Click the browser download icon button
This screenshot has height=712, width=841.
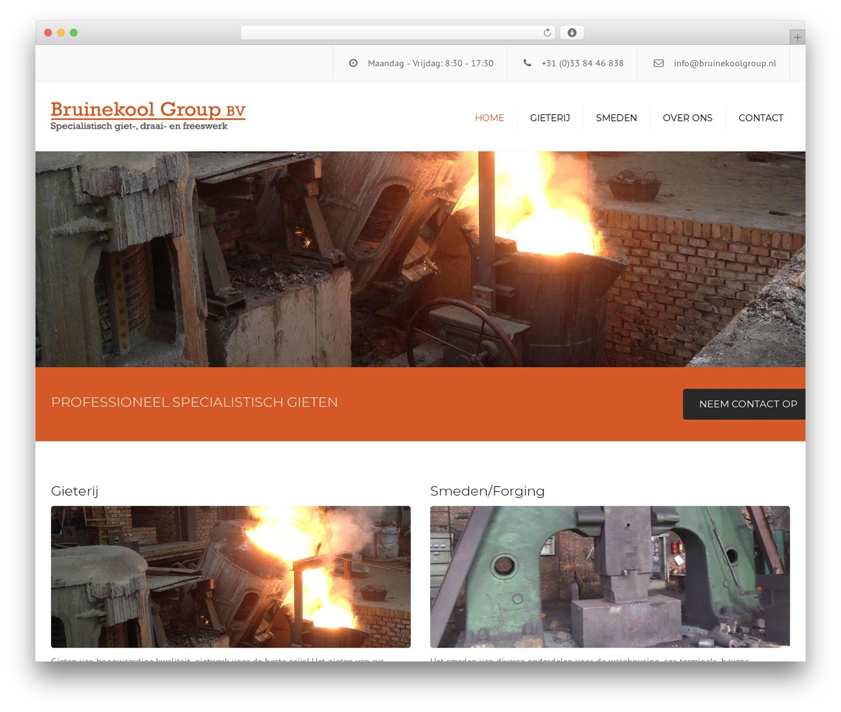click(572, 33)
